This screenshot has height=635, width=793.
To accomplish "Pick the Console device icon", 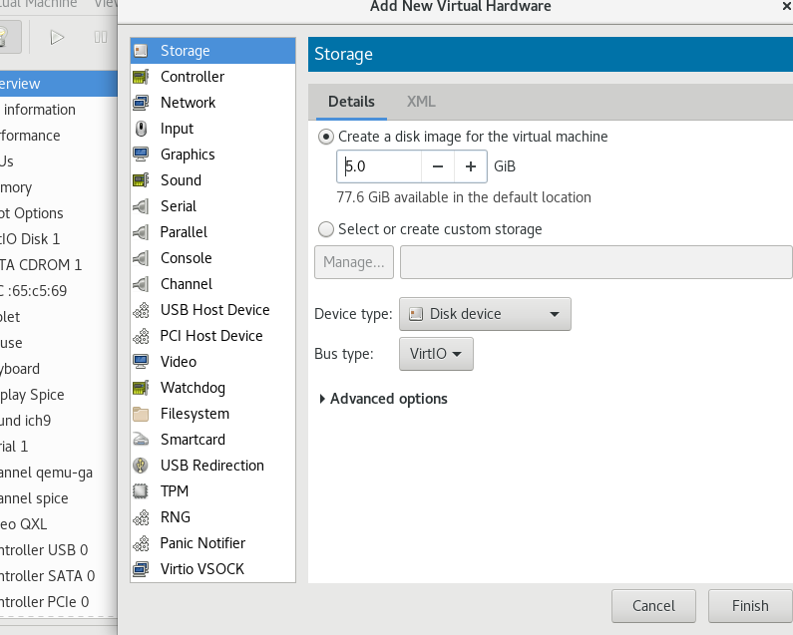I will coord(141,258).
